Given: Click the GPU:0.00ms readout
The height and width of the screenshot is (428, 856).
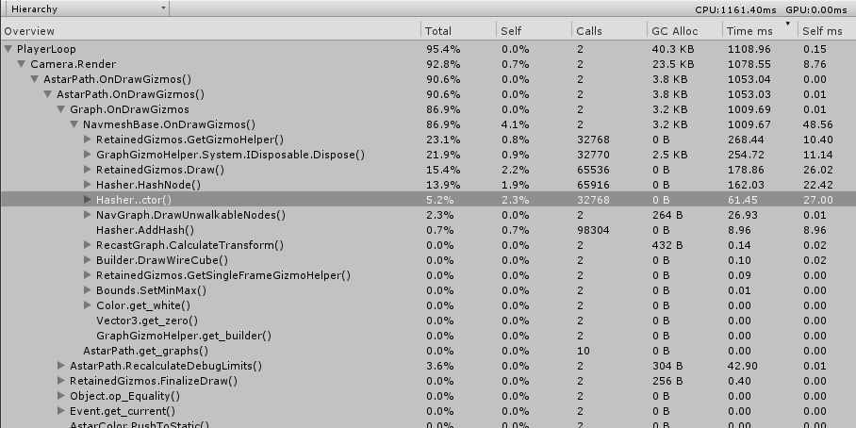Looking at the screenshot, I should coord(816,9).
